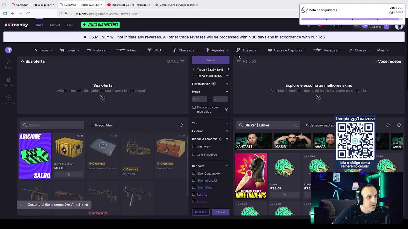Click the Trocar button
This screenshot has height=229, width=408.
211,60
